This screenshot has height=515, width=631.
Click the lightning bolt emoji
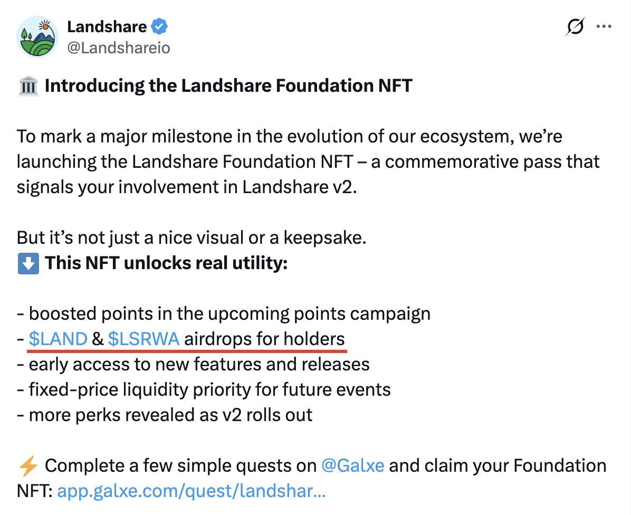tap(27, 466)
